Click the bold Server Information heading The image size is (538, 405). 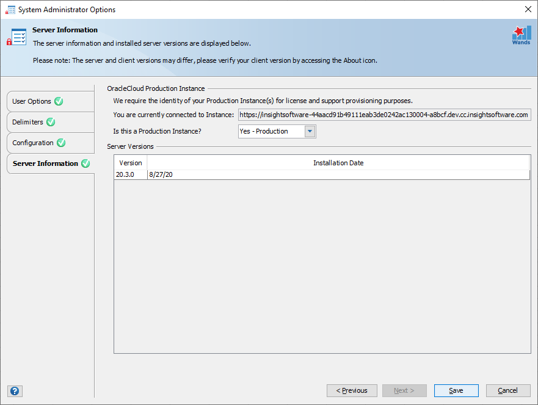coord(65,30)
